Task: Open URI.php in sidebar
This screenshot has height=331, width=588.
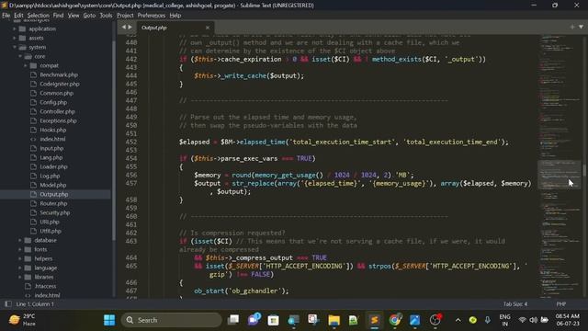Action: coord(50,222)
